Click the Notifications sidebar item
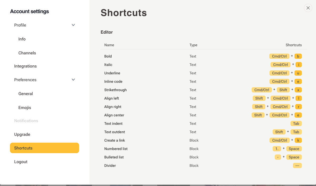 26,121
